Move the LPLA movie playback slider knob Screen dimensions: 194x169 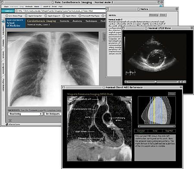click(x=156, y=82)
